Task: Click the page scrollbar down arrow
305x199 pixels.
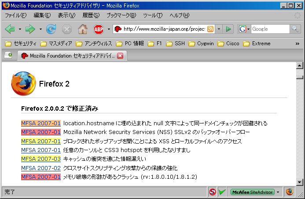Action: coord(300,182)
